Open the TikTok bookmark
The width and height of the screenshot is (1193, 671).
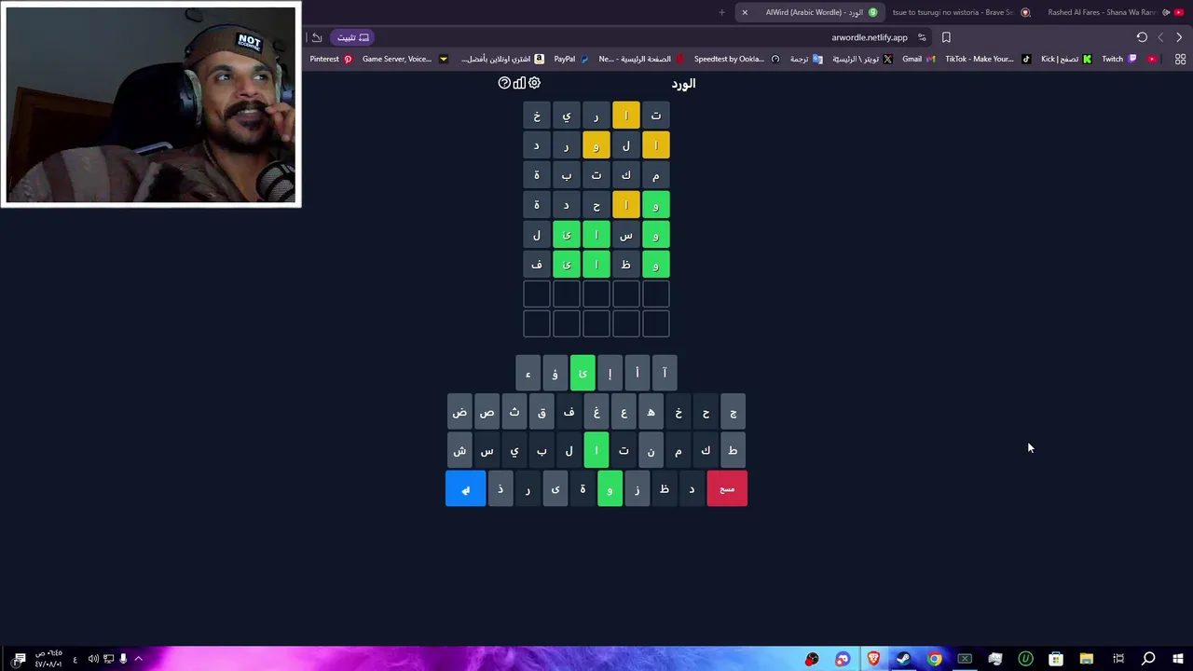(x=987, y=59)
